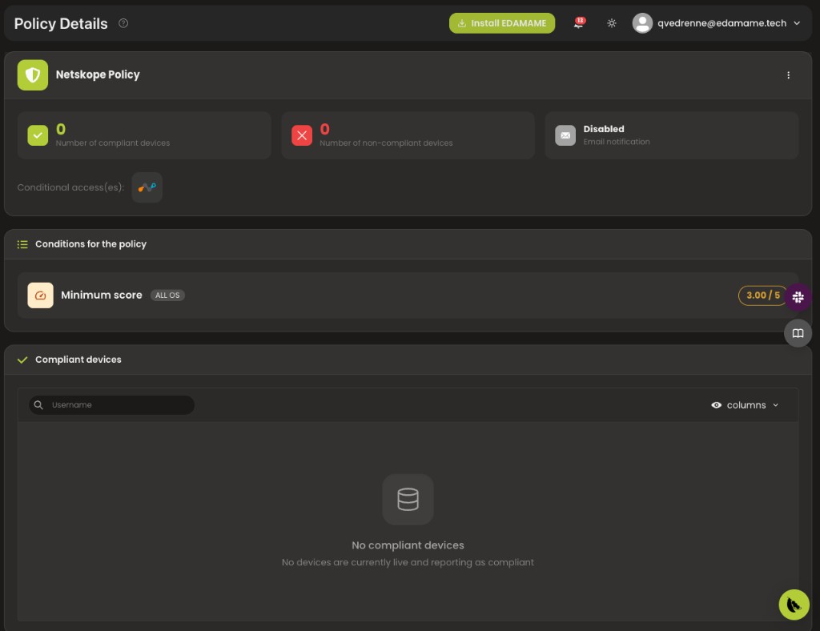Click the Number of compliant devices text

(x=113, y=143)
